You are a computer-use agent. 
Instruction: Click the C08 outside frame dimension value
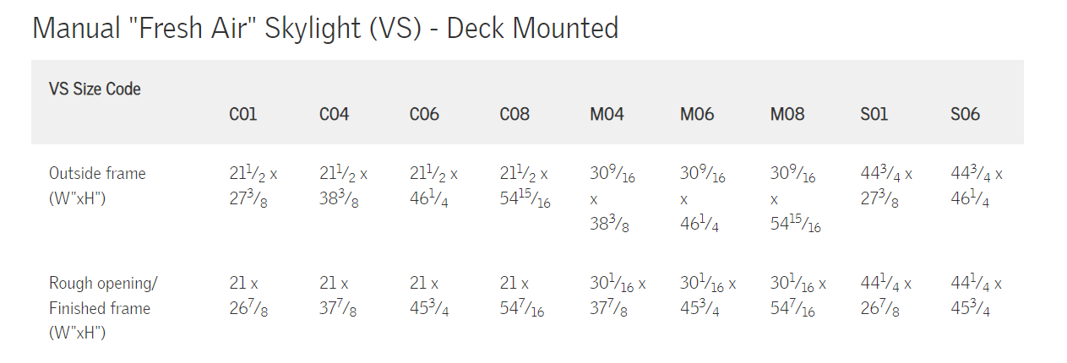(x=525, y=187)
